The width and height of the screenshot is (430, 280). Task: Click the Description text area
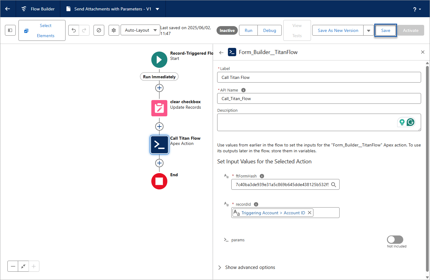pos(319,122)
